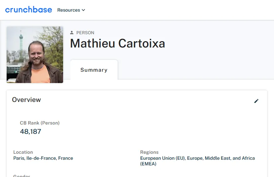Select the CB Rank (Person) label
Viewport: 274px width, 177px height.
coord(40,123)
